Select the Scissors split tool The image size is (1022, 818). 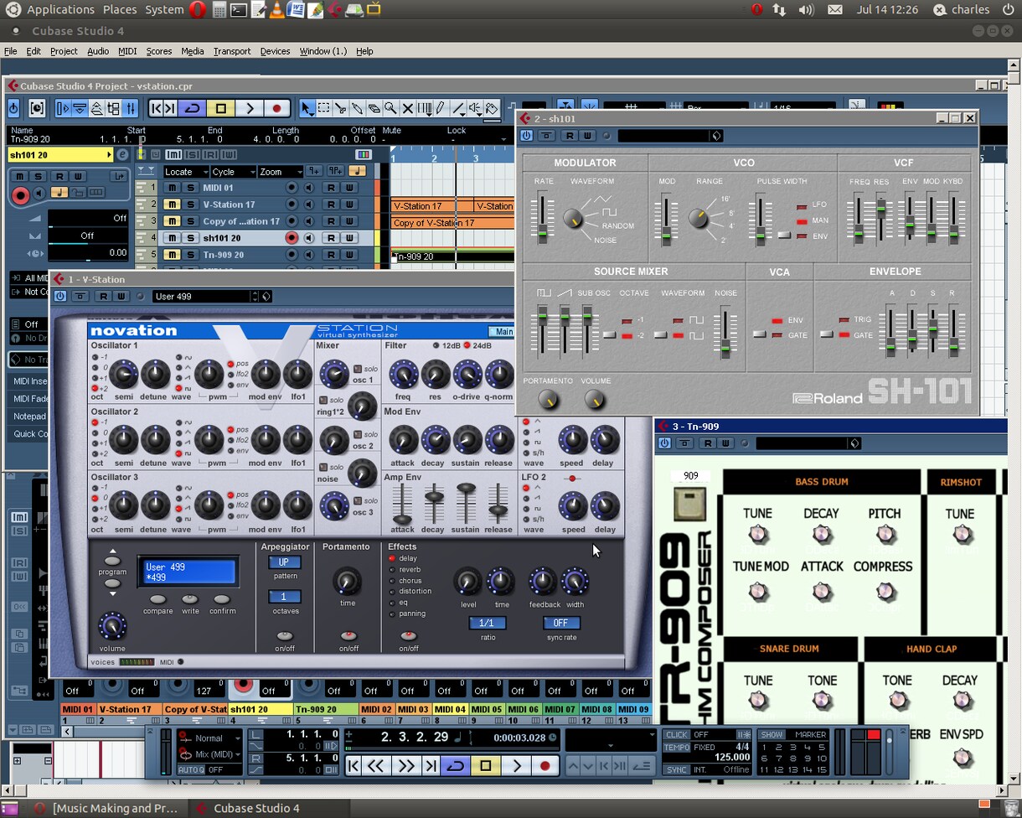click(x=341, y=108)
